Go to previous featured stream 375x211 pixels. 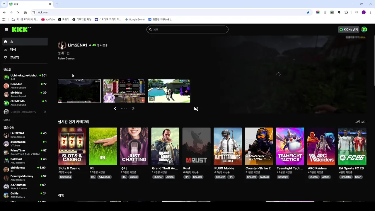115,108
